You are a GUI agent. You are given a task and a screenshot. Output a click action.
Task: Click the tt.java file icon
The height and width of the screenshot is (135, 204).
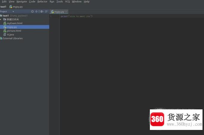point(5,35)
